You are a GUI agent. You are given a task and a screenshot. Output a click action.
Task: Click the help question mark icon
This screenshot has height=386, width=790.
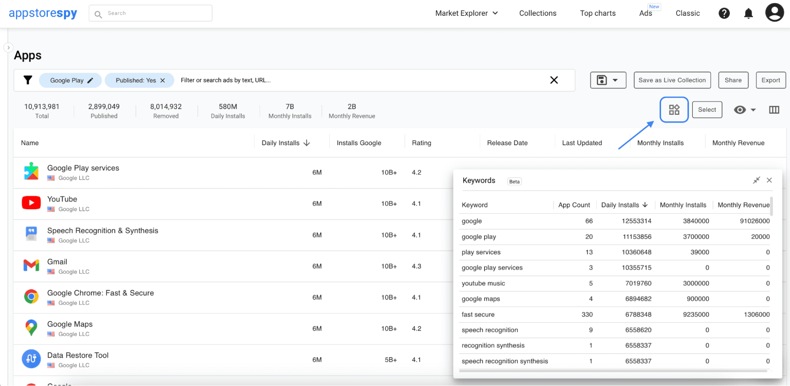[x=724, y=13]
